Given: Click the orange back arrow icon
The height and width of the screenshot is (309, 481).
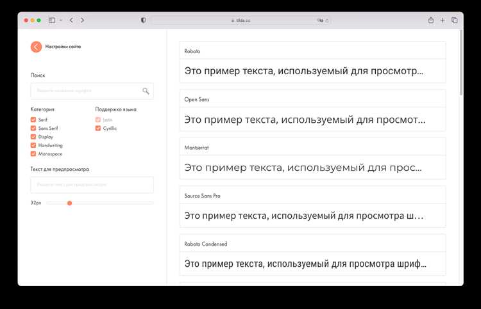Looking at the screenshot, I should click(36, 46).
